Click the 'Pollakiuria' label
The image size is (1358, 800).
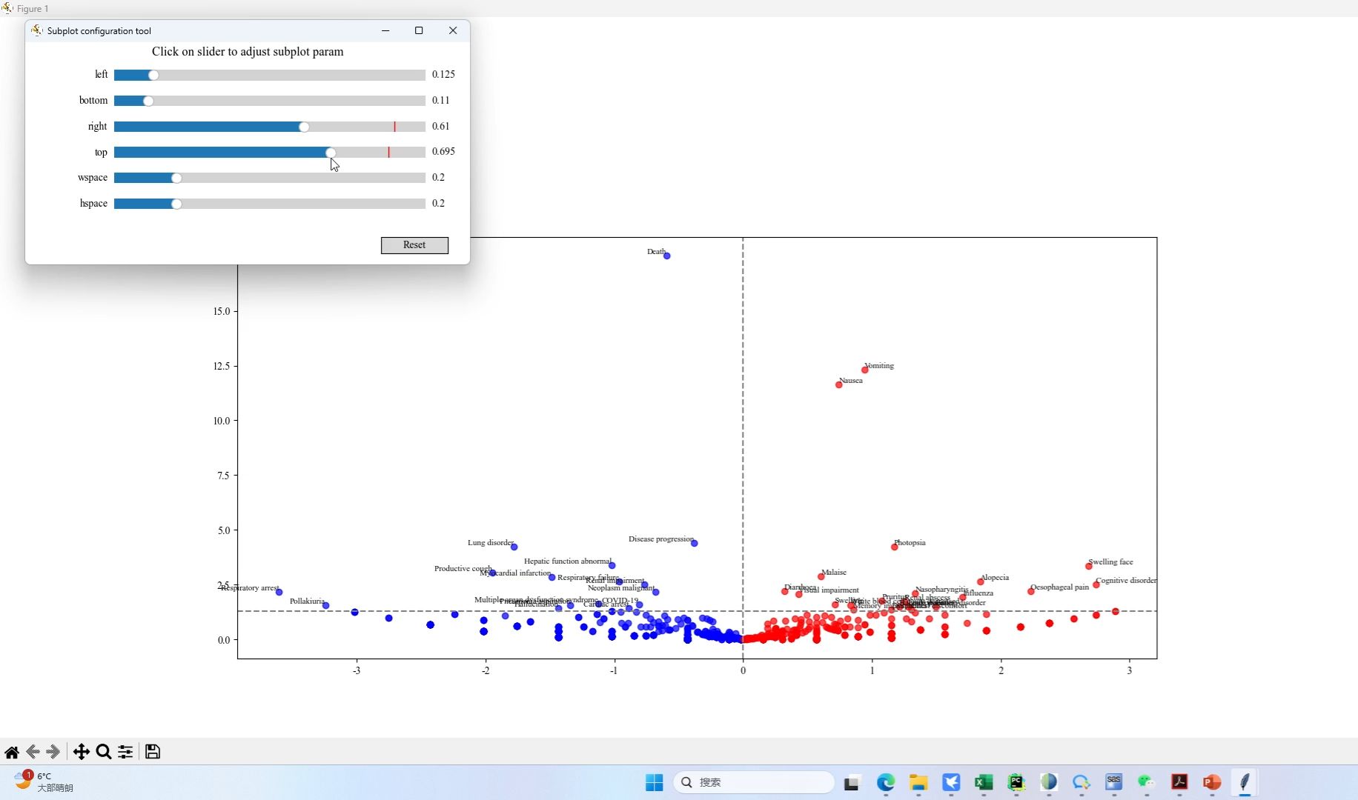click(307, 601)
